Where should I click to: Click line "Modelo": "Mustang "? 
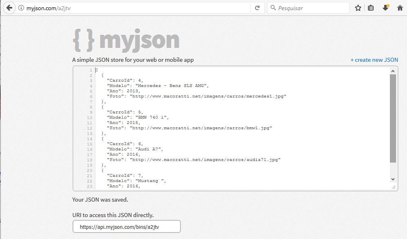(x=136, y=181)
